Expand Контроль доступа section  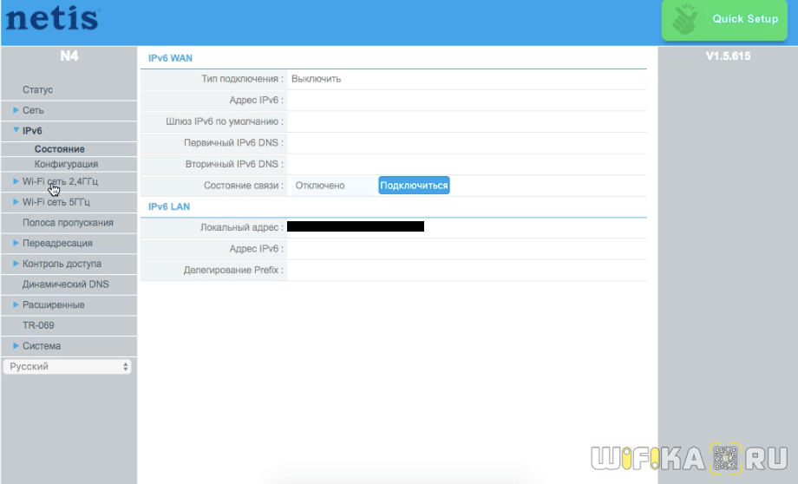click(x=62, y=264)
